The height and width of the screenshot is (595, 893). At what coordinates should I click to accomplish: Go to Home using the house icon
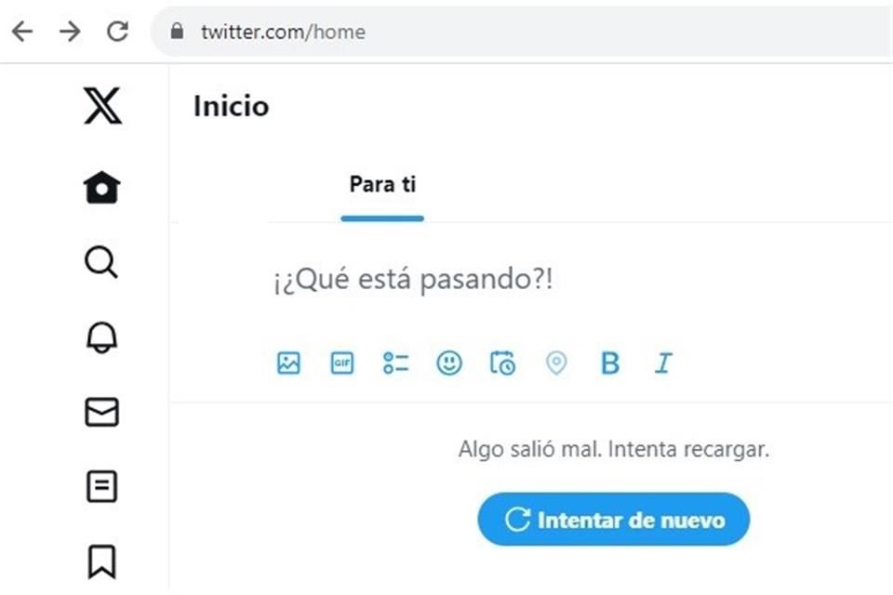(x=101, y=187)
